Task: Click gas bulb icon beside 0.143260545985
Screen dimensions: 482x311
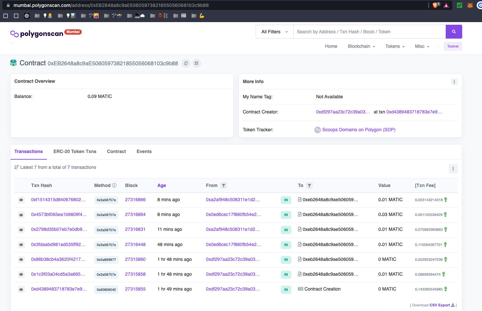Action: [446, 289]
